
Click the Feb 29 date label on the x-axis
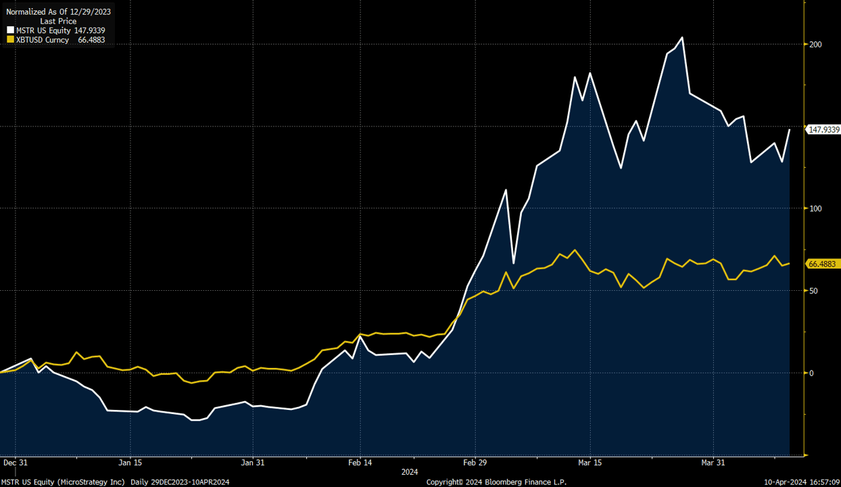pos(475,463)
